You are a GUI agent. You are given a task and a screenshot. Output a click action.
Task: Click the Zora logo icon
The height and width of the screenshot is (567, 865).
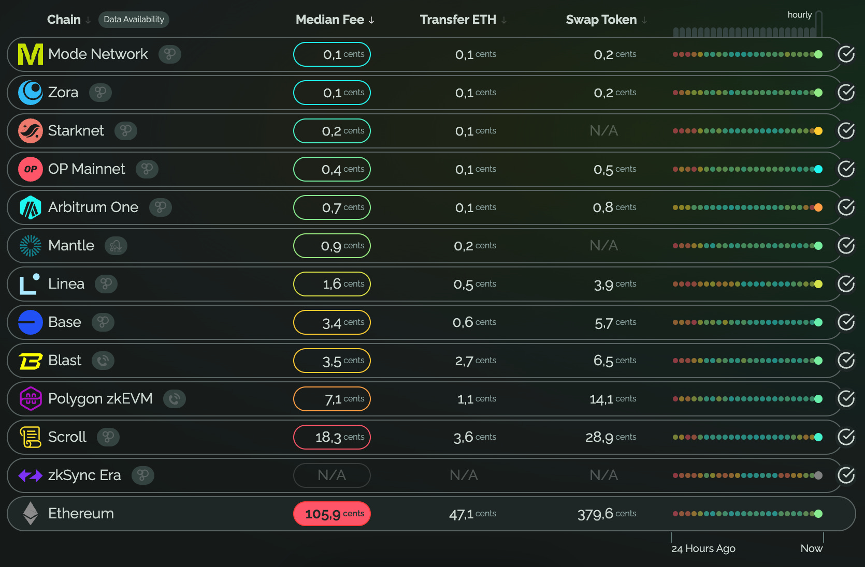point(31,93)
